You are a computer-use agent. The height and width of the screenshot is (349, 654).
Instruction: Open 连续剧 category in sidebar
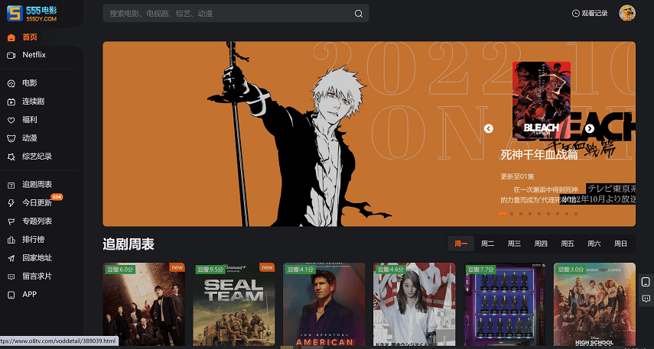click(33, 101)
